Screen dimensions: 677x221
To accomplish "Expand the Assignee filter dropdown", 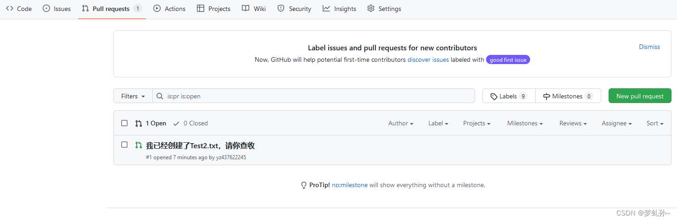I will pyautogui.click(x=617, y=124).
